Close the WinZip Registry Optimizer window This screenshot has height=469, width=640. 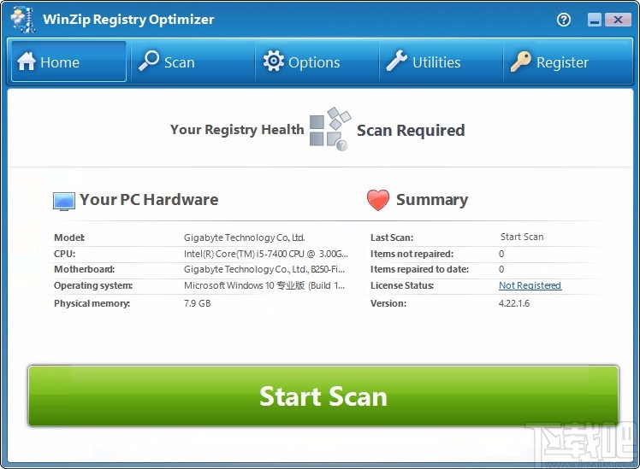point(618,20)
